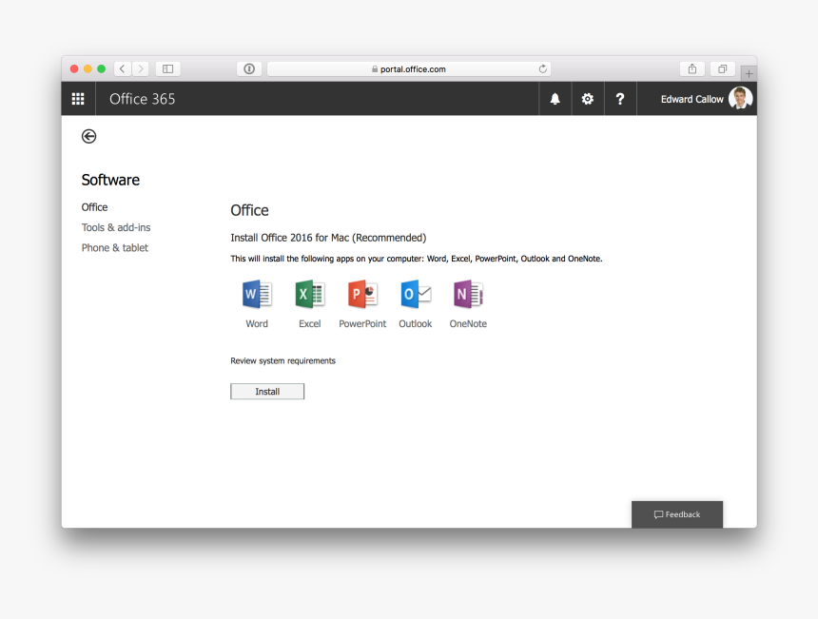The width and height of the screenshot is (818, 619).
Task: Click the Safari back navigation arrow
Action: (x=123, y=68)
